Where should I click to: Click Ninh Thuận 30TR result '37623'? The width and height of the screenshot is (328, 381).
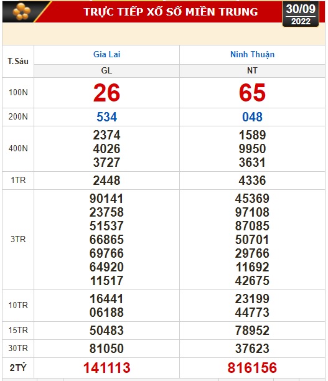click(252, 349)
